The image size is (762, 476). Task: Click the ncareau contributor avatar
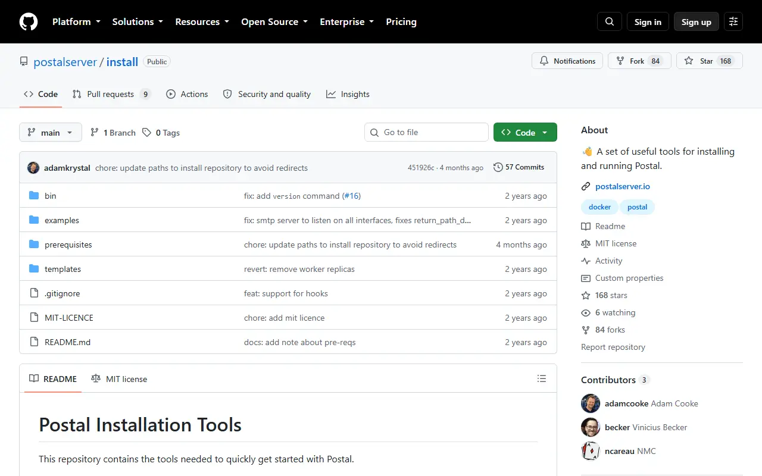tap(591, 451)
